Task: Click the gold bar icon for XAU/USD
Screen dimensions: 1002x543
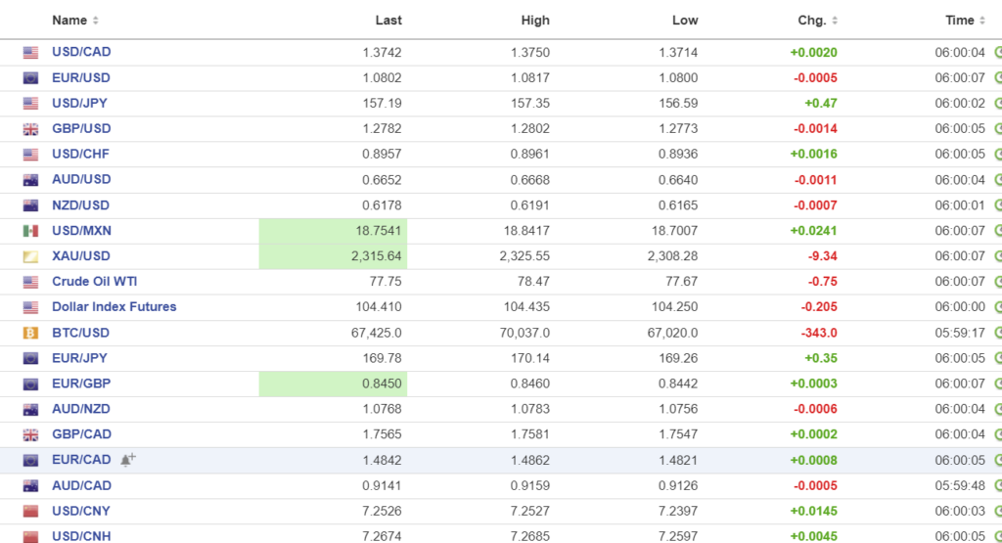Action: click(x=30, y=256)
